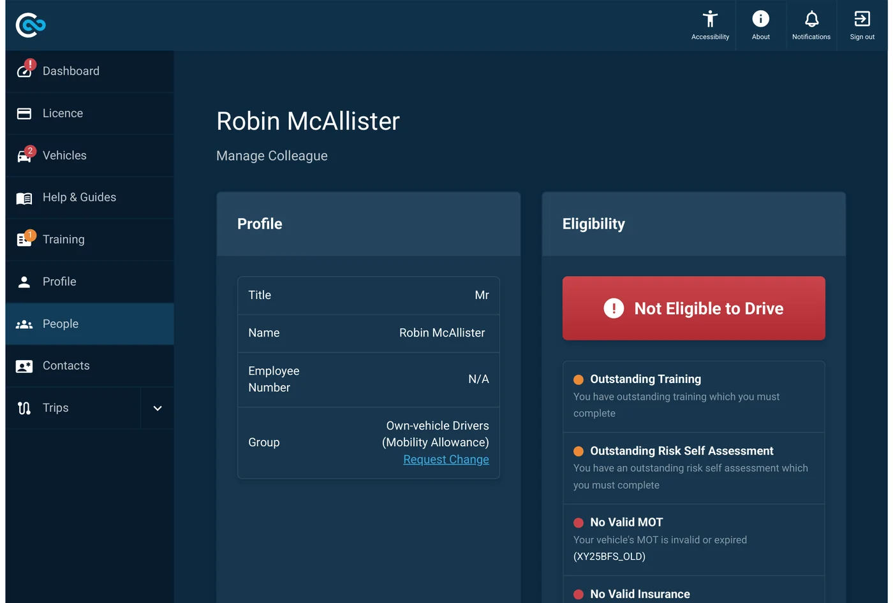
Task: Click the infinity logo in header
Action: tap(31, 25)
